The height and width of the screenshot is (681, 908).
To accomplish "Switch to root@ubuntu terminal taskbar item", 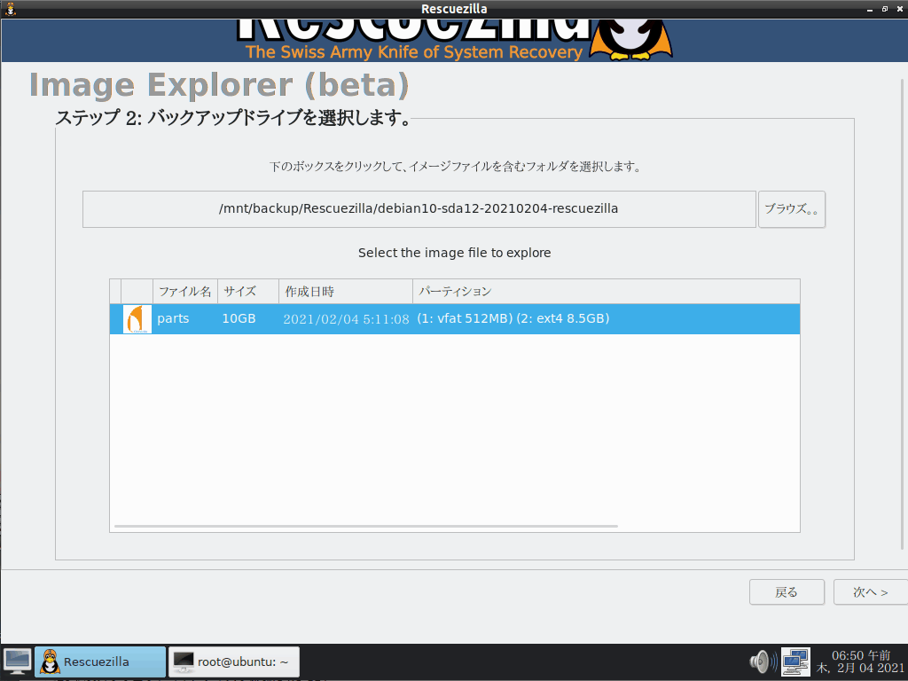I will click(x=234, y=661).
